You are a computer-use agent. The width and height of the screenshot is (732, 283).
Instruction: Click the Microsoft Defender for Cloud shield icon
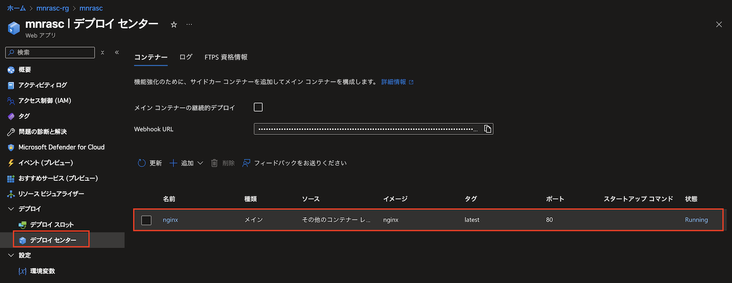[11, 147]
